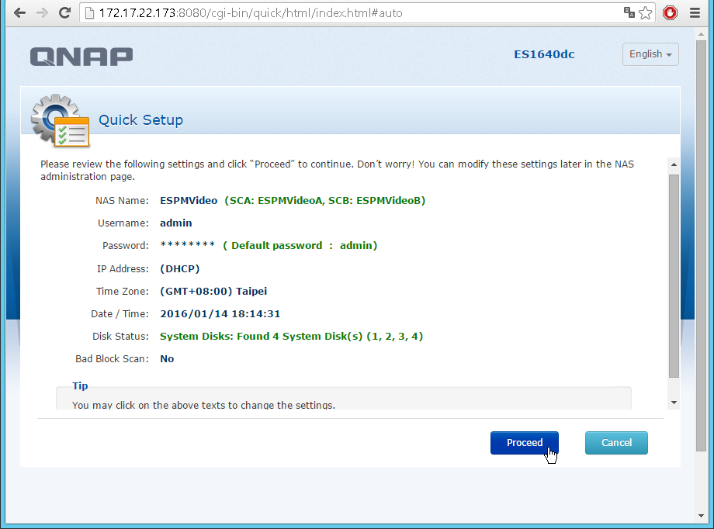Bookmark this page with the star
The image size is (714, 529).
point(646,13)
